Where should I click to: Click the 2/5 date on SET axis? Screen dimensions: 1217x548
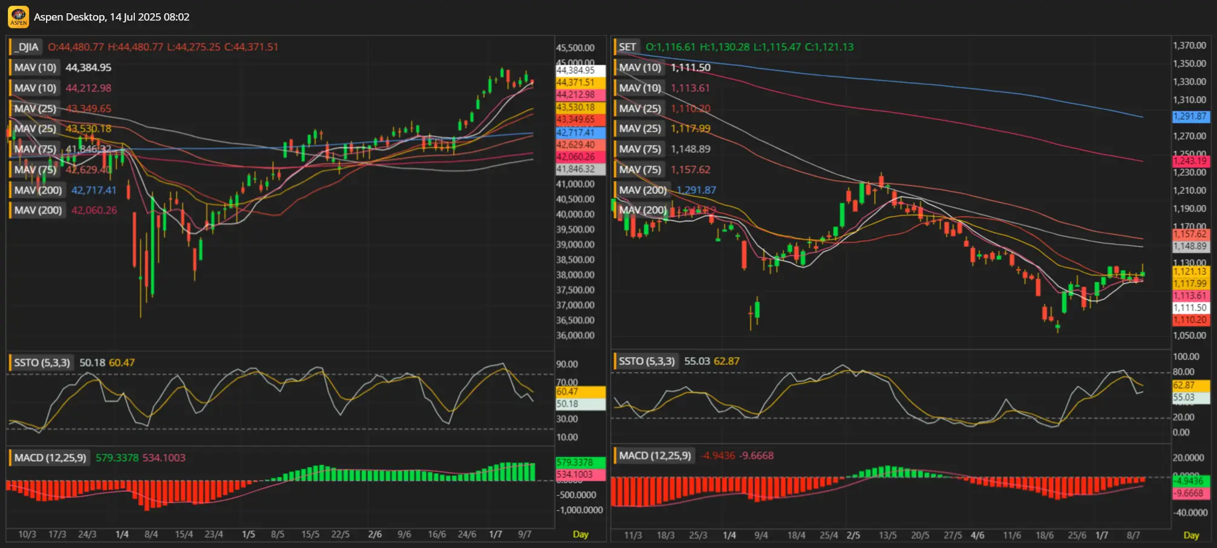tap(853, 535)
